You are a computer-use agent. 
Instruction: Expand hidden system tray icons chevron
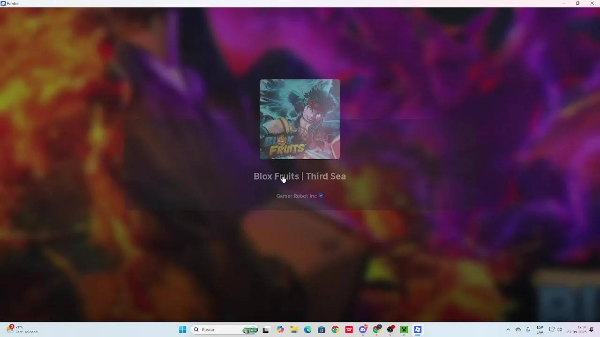(x=508, y=330)
